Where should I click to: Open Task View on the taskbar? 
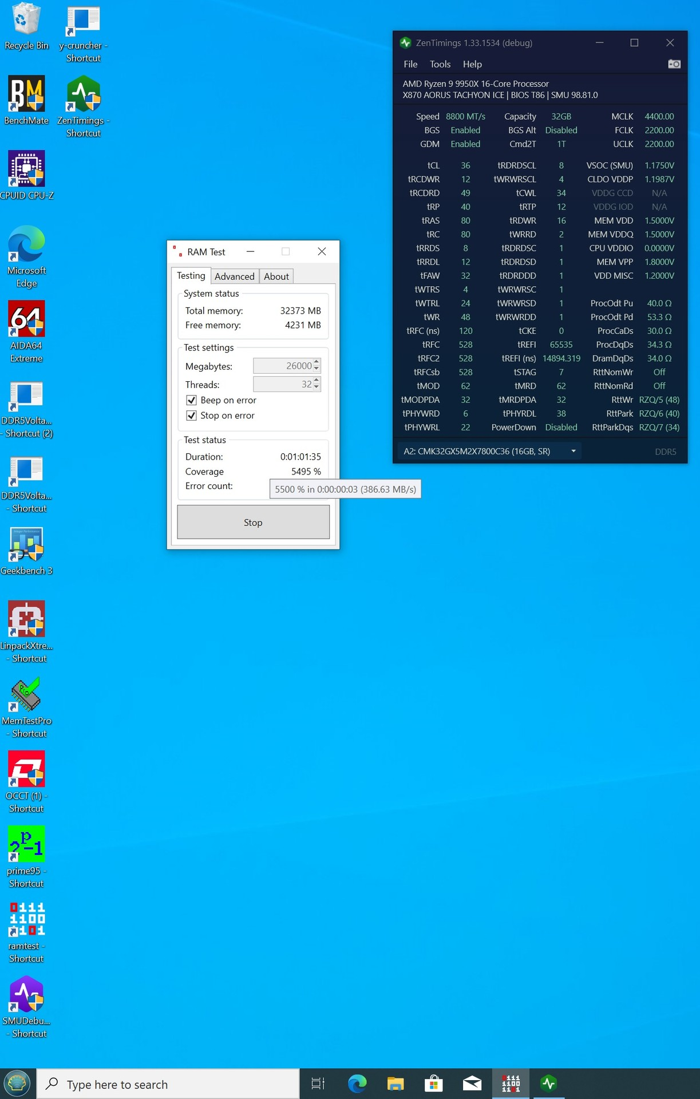coord(318,1084)
